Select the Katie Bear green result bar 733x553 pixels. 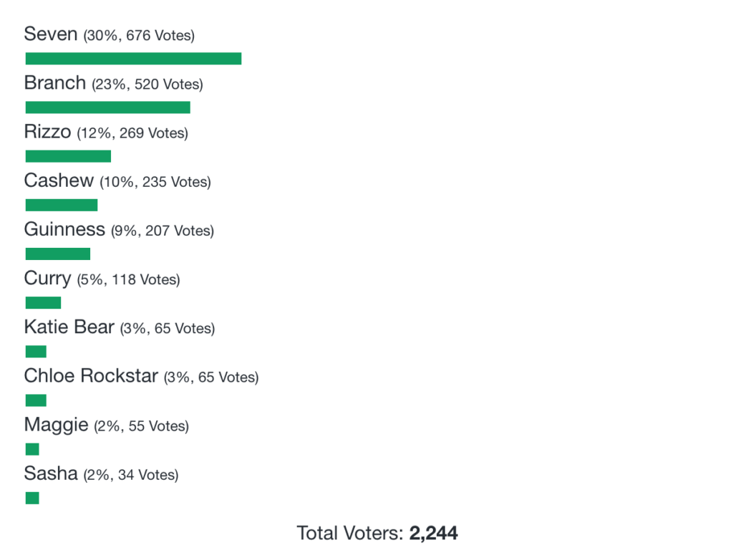click(36, 352)
